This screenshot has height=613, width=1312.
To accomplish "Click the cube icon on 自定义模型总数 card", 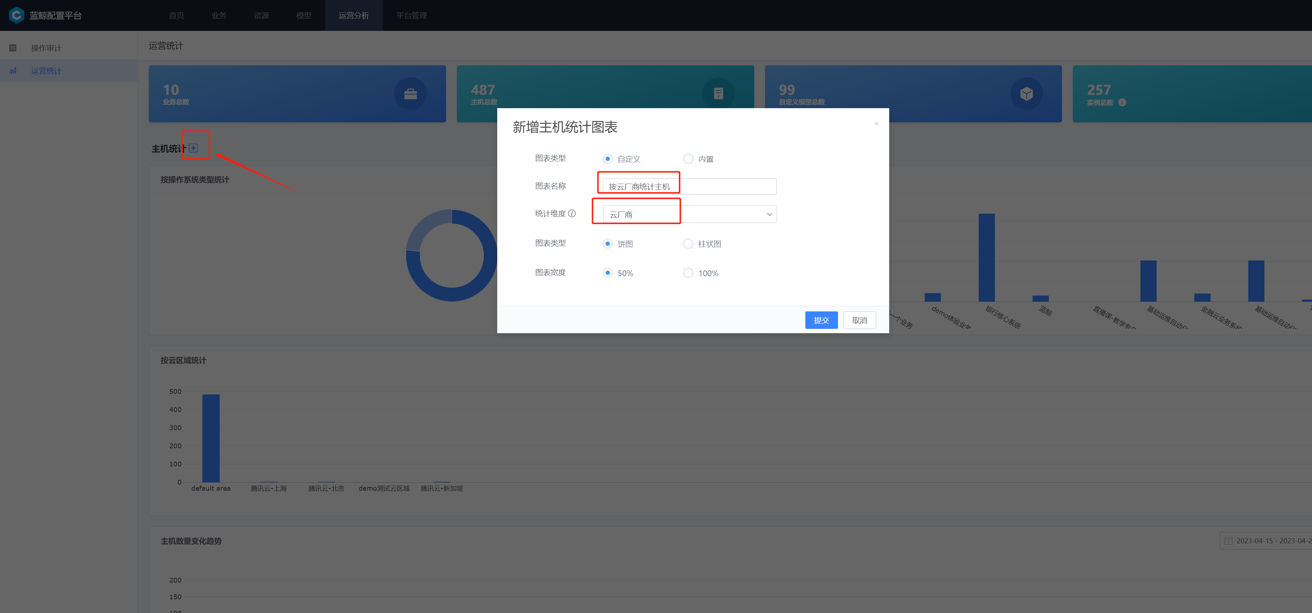I will coord(1026,94).
